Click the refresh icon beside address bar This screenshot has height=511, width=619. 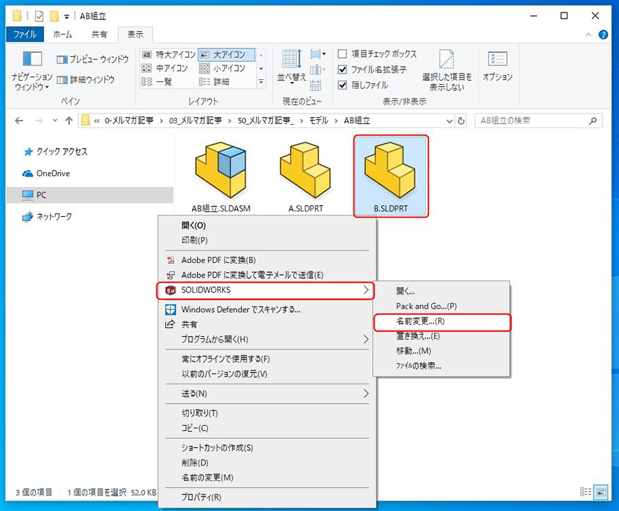click(461, 121)
